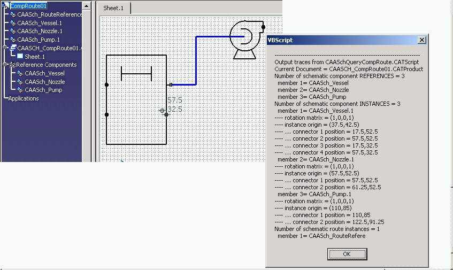Select the blue route line on sheet
Image resolution: width=453 pixels, height=270 pixels.
tap(196, 59)
